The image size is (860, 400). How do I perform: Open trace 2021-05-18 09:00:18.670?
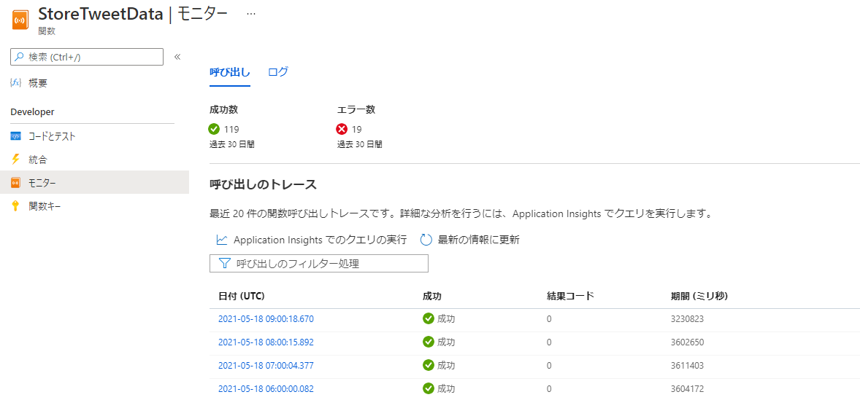(x=266, y=319)
